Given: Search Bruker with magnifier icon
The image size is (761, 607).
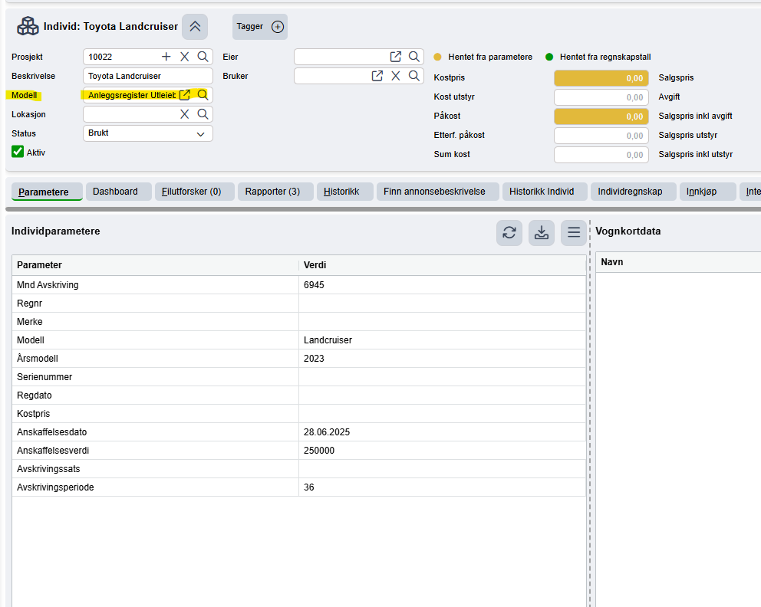Looking at the screenshot, I should (x=414, y=76).
